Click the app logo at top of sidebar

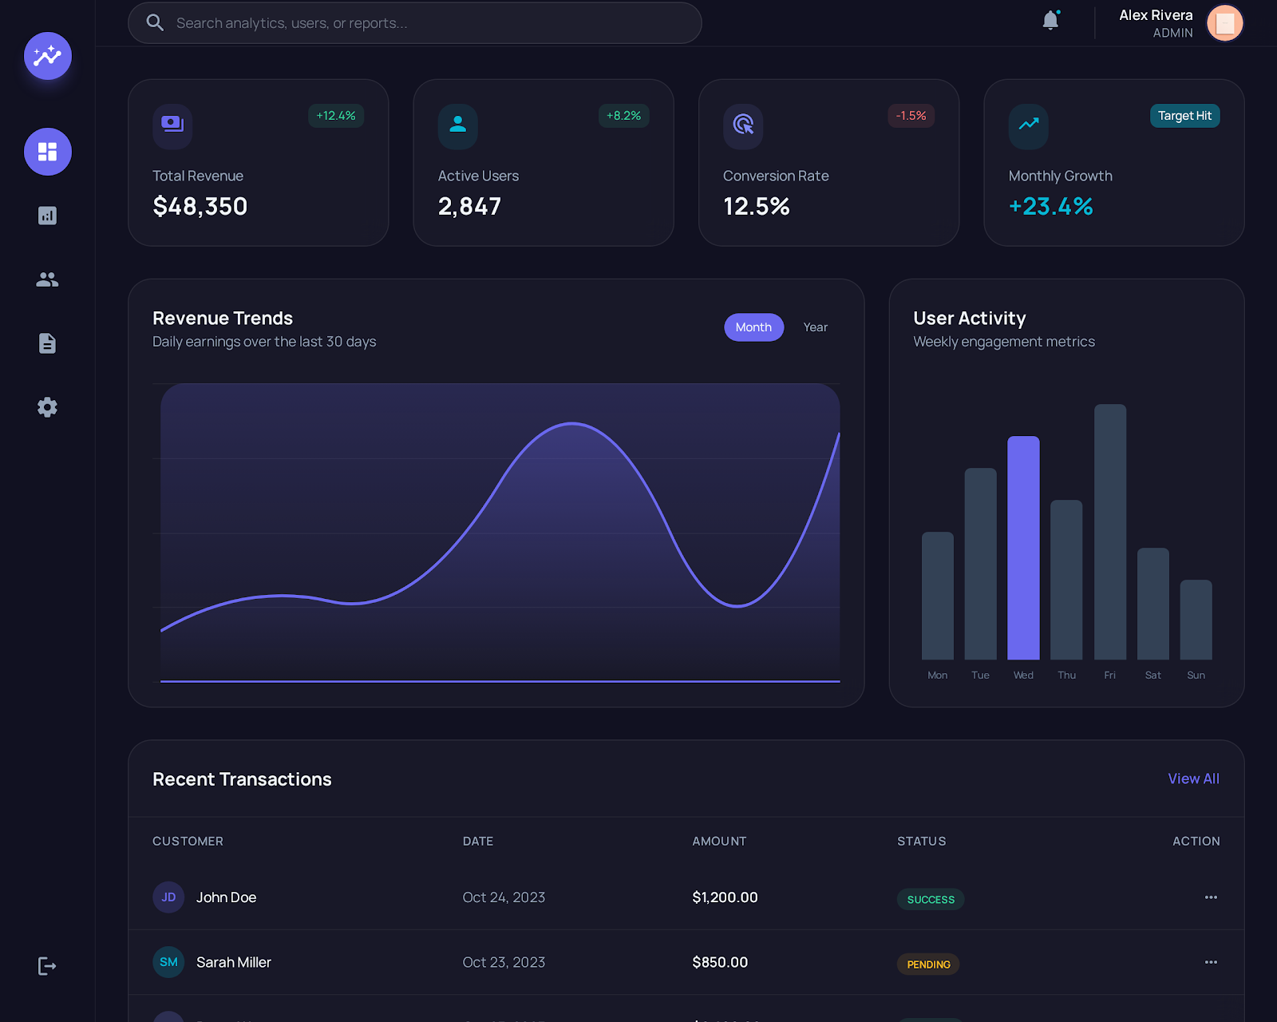coord(47,56)
